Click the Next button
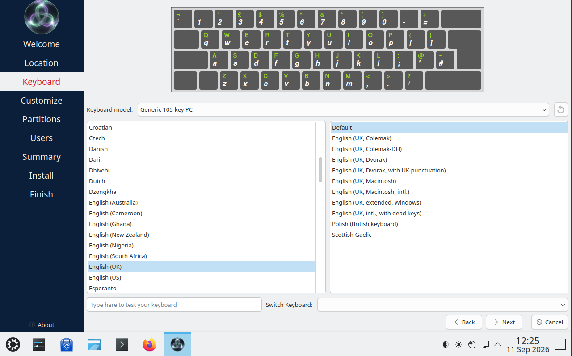The width and height of the screenshot is (572, 356). click(x=504, y=322)
